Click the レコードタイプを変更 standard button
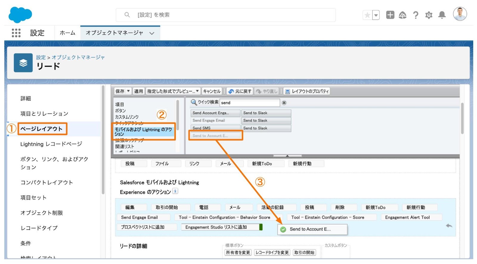The height and width of the screenshot is (264, 477). pyautogui.click(x=272, y=252)
